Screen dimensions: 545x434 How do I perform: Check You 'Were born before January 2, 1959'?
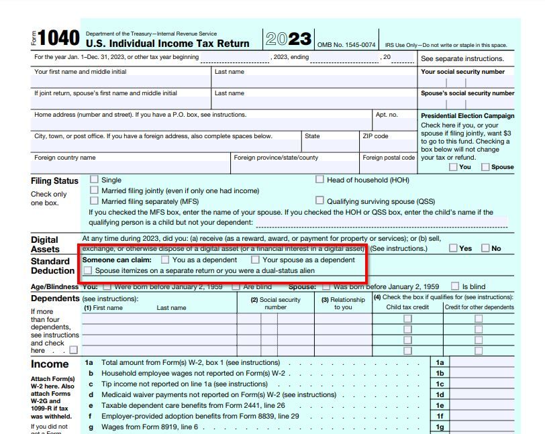[x=107, y=286]
